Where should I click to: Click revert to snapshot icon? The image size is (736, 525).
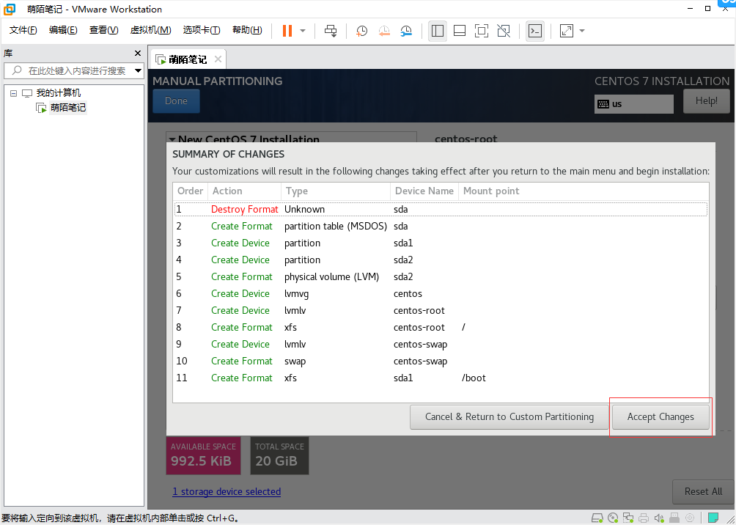(384, 31)
